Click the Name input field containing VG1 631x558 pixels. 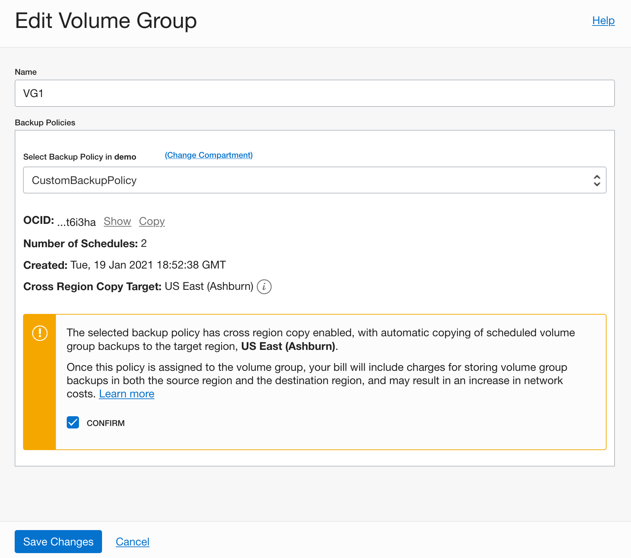[x=314, y=93]
